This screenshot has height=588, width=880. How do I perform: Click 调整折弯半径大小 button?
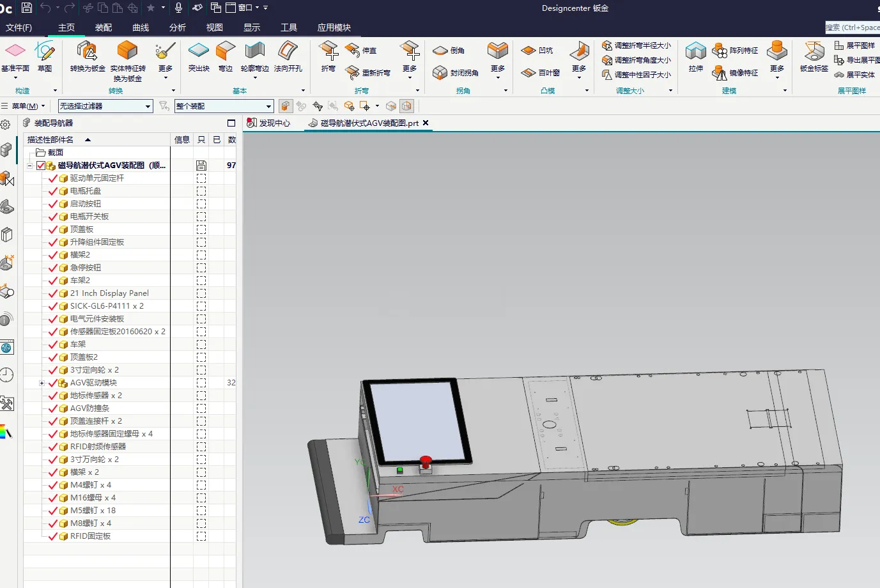point(637,45)
